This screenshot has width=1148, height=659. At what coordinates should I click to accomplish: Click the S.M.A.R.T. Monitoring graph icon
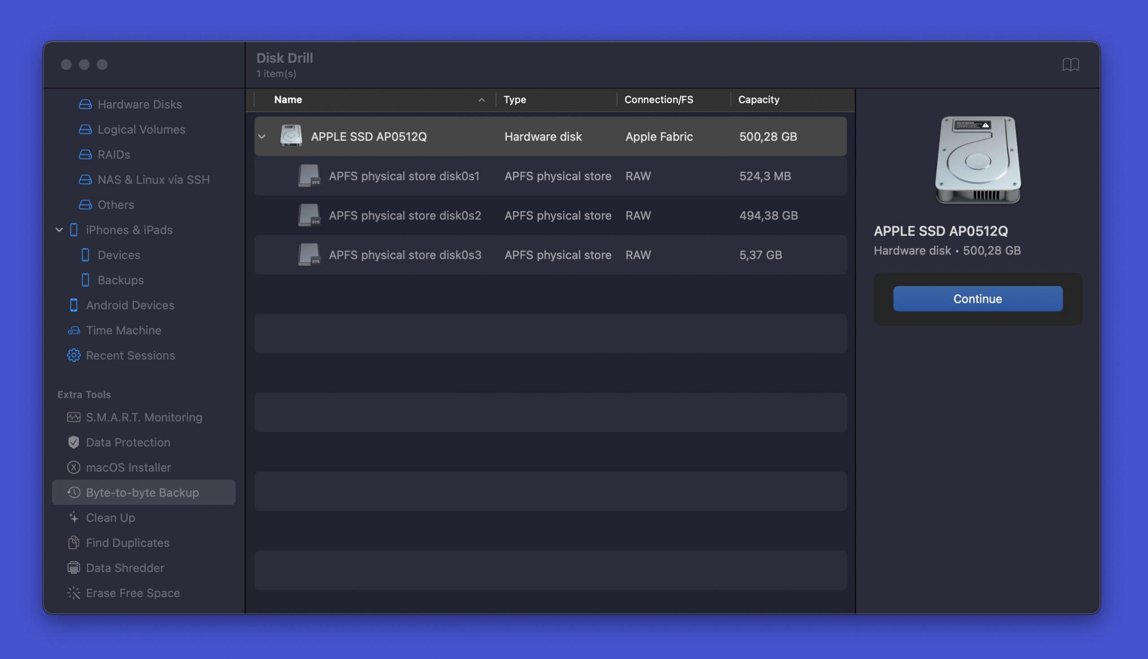[74, 417]
